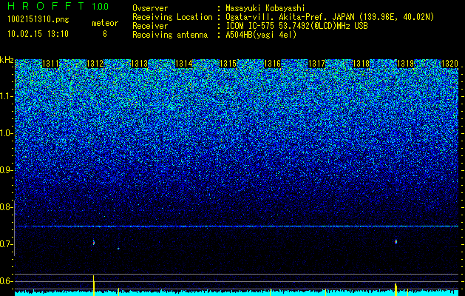Click the 1320 time marker
The width and height of the screenshot is (465, 296).
pos(450,64)
